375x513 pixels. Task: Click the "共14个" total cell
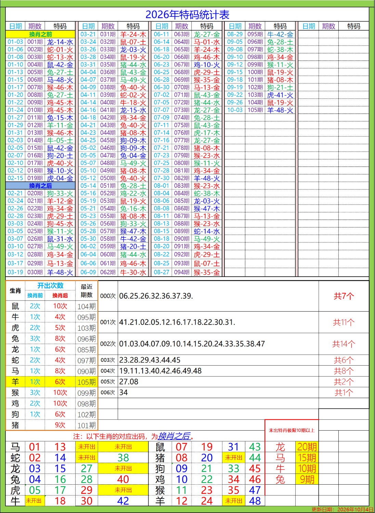pos(344,344)
